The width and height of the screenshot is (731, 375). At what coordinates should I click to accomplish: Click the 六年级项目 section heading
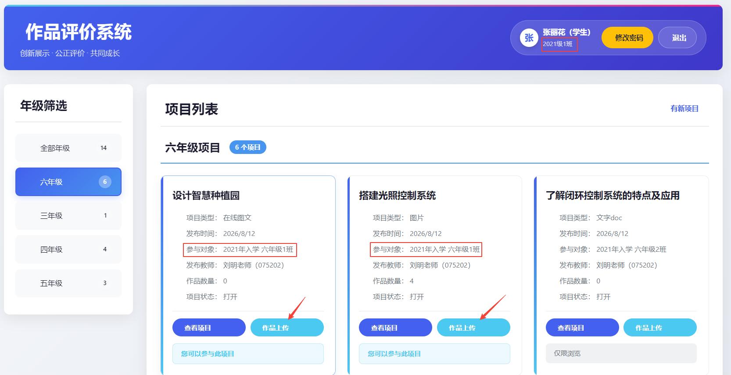(193, 147)
